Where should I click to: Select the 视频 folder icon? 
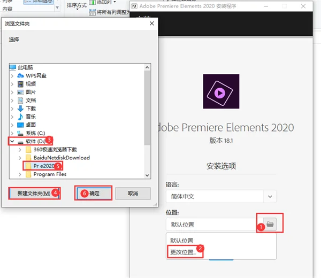tap(20, 84)
